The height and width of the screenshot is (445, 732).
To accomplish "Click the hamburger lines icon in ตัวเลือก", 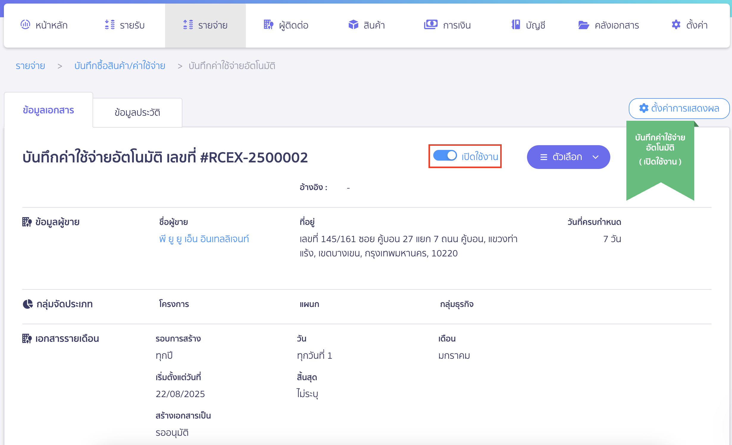I will [x=544, y=157].
